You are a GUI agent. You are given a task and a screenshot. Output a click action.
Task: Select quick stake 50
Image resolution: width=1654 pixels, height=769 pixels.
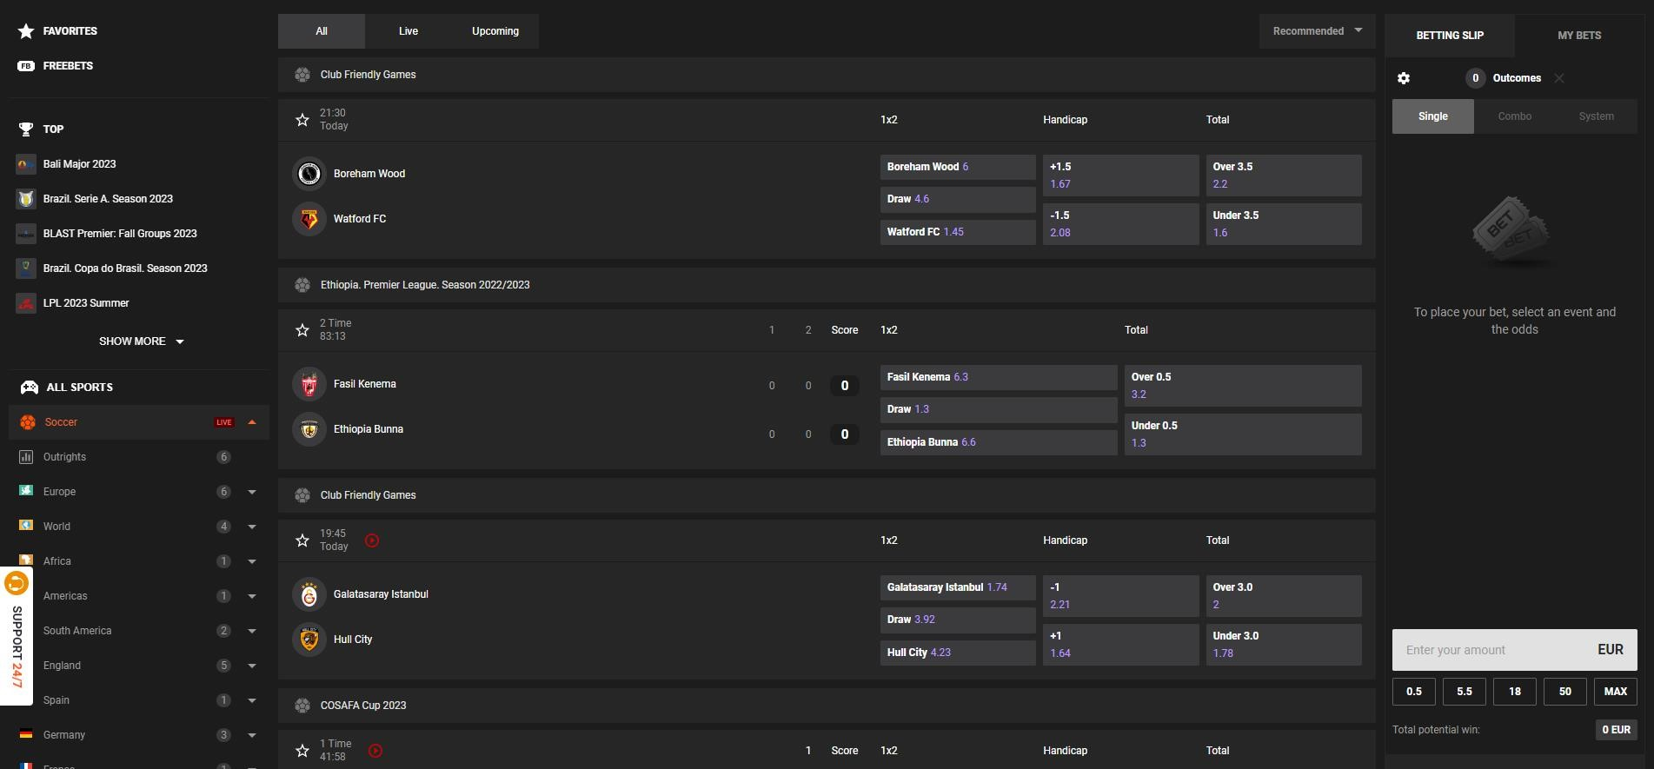(1565, 692)
